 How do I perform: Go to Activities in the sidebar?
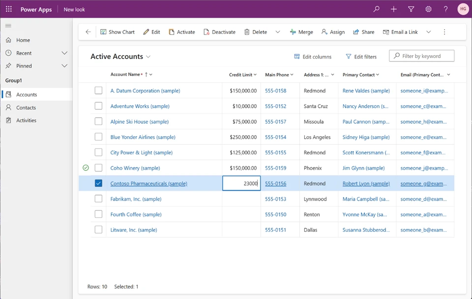26,120
